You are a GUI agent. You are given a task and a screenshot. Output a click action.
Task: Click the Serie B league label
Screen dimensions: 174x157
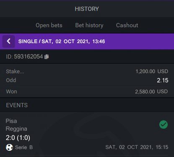coord(24,147)
